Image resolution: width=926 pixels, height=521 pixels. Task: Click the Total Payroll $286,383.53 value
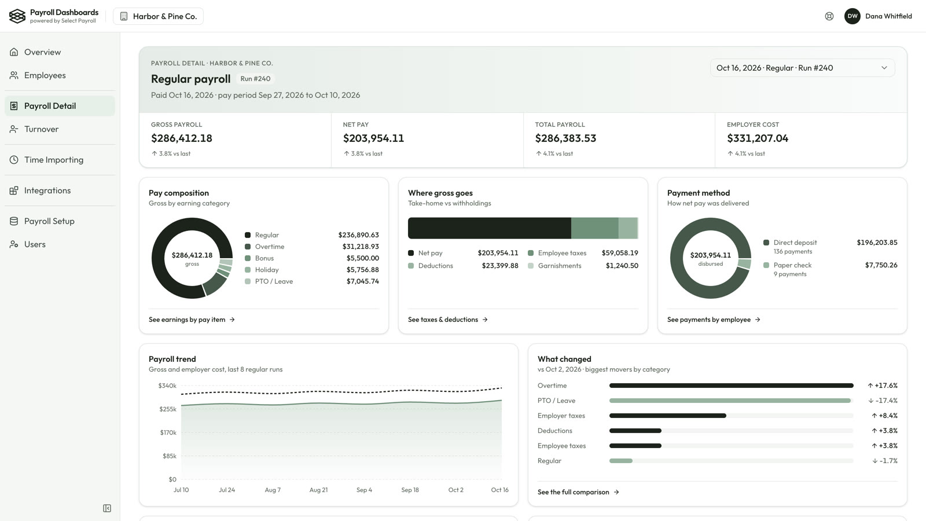pyautogui.click(x=565, y=138)
